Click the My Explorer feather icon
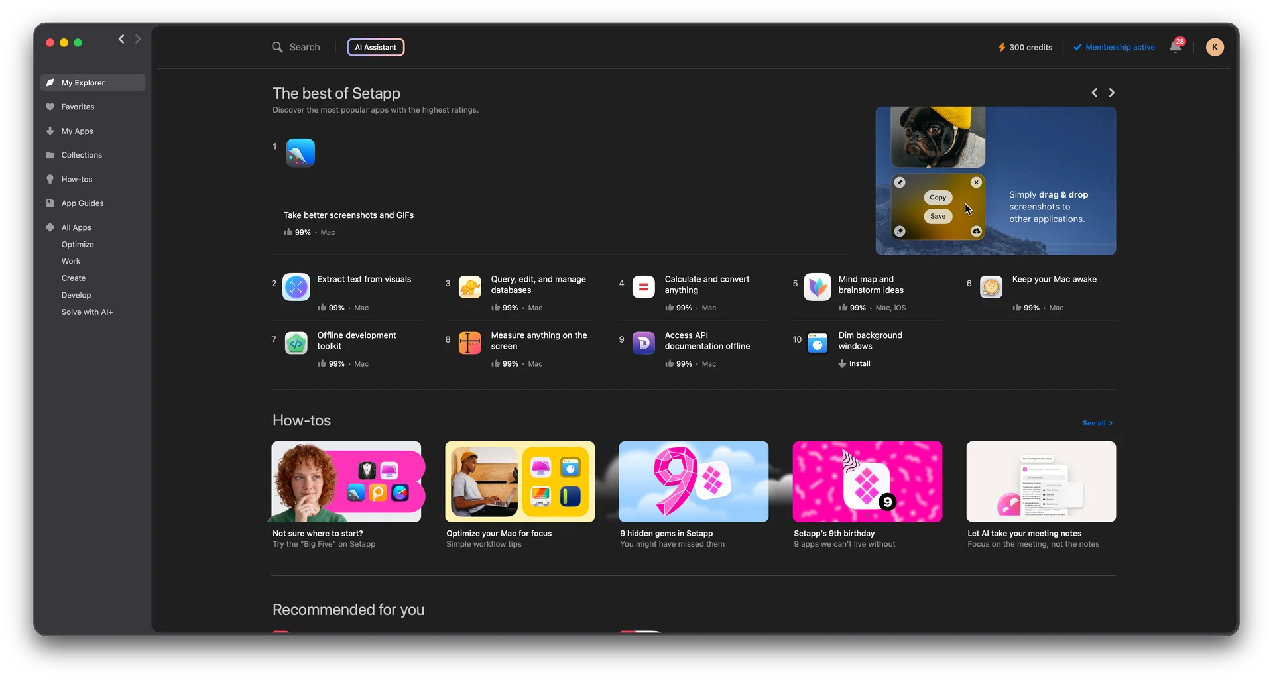The height and width of the screenshot is (680, 1273). [50, 83]
